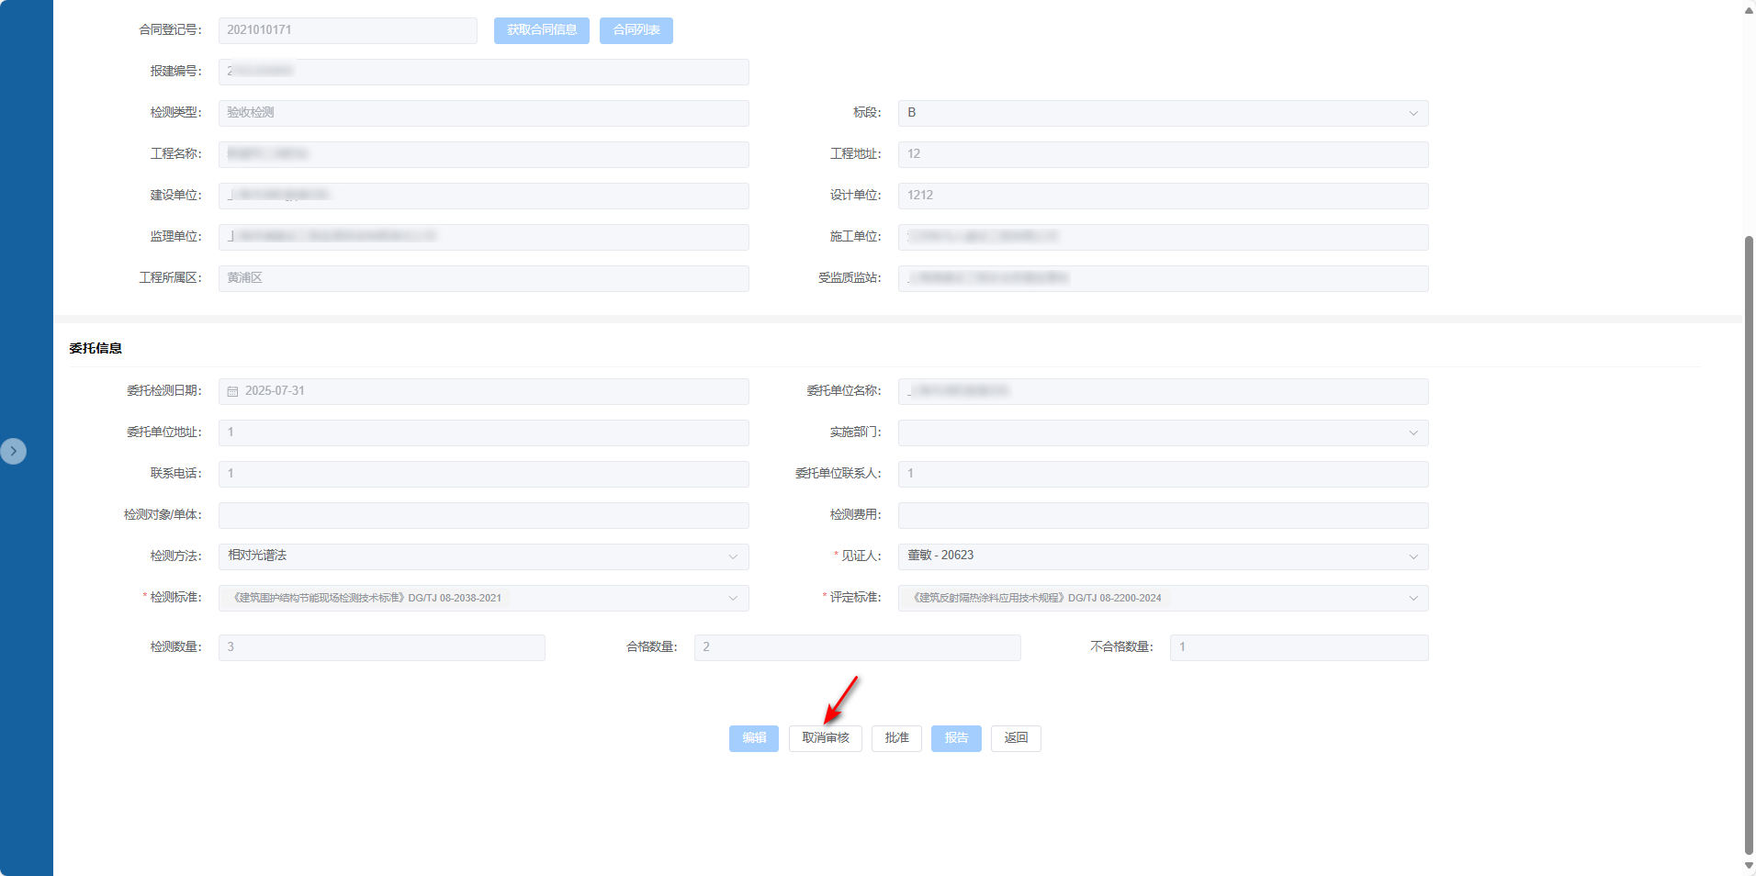1756x876 pixels.
Task: Open the 检测方法 dropdown
Action: [733, 556]
